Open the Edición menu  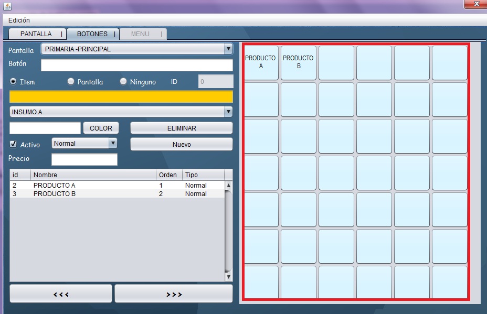tap(19, 20)
